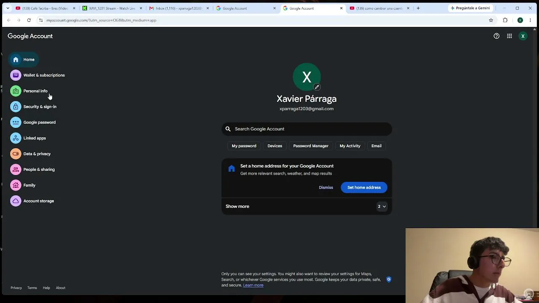This screenshot has height=303, width=539.
Task: Click the Search Google Account field
Action: pos(307,129)
